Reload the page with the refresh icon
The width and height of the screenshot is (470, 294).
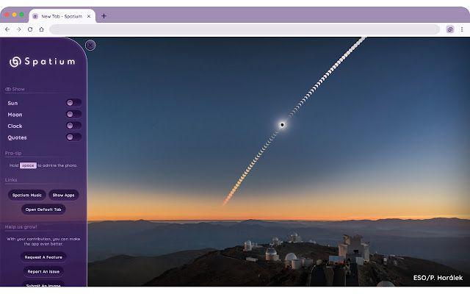pos(30,29)
